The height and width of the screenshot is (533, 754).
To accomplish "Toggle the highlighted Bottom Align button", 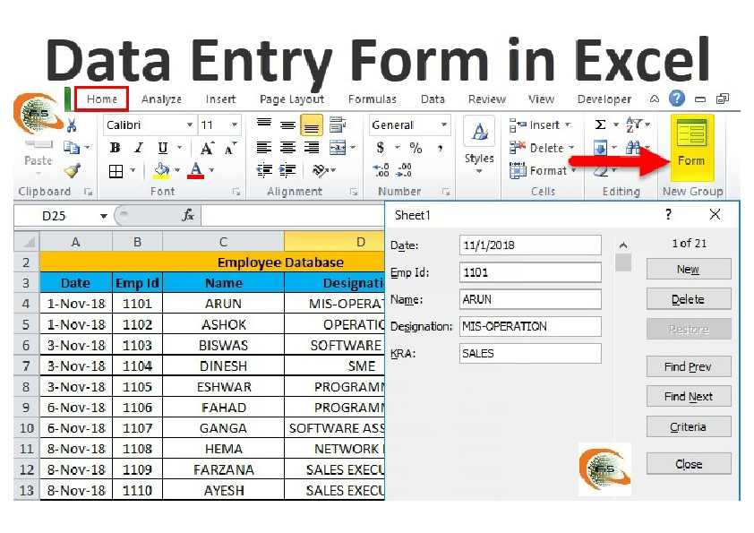I will 311,125.
